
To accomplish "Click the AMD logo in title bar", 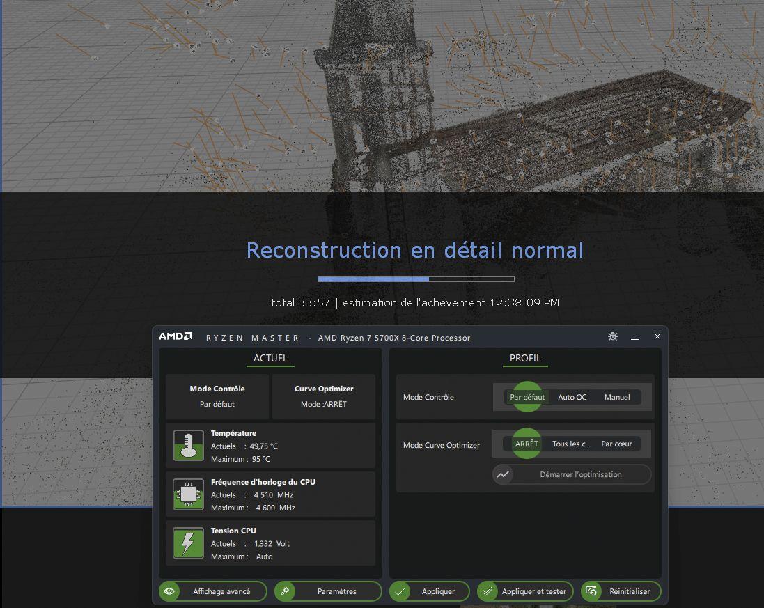I will coord(176,337).
